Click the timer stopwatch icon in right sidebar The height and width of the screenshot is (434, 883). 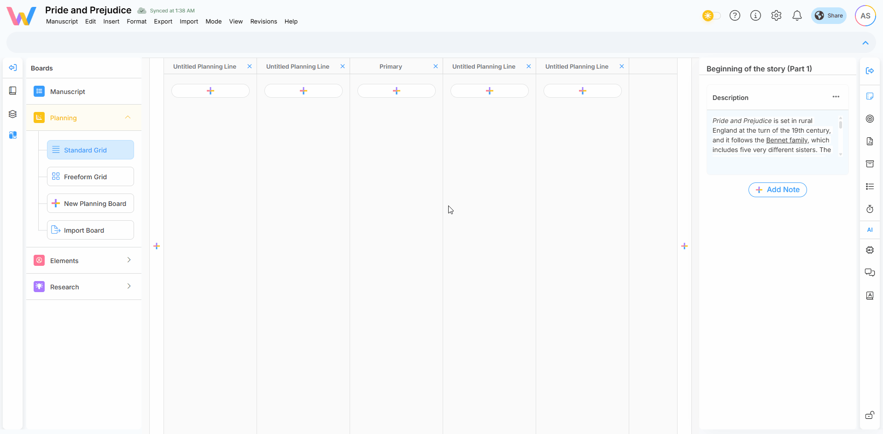[x=870, y=209]
